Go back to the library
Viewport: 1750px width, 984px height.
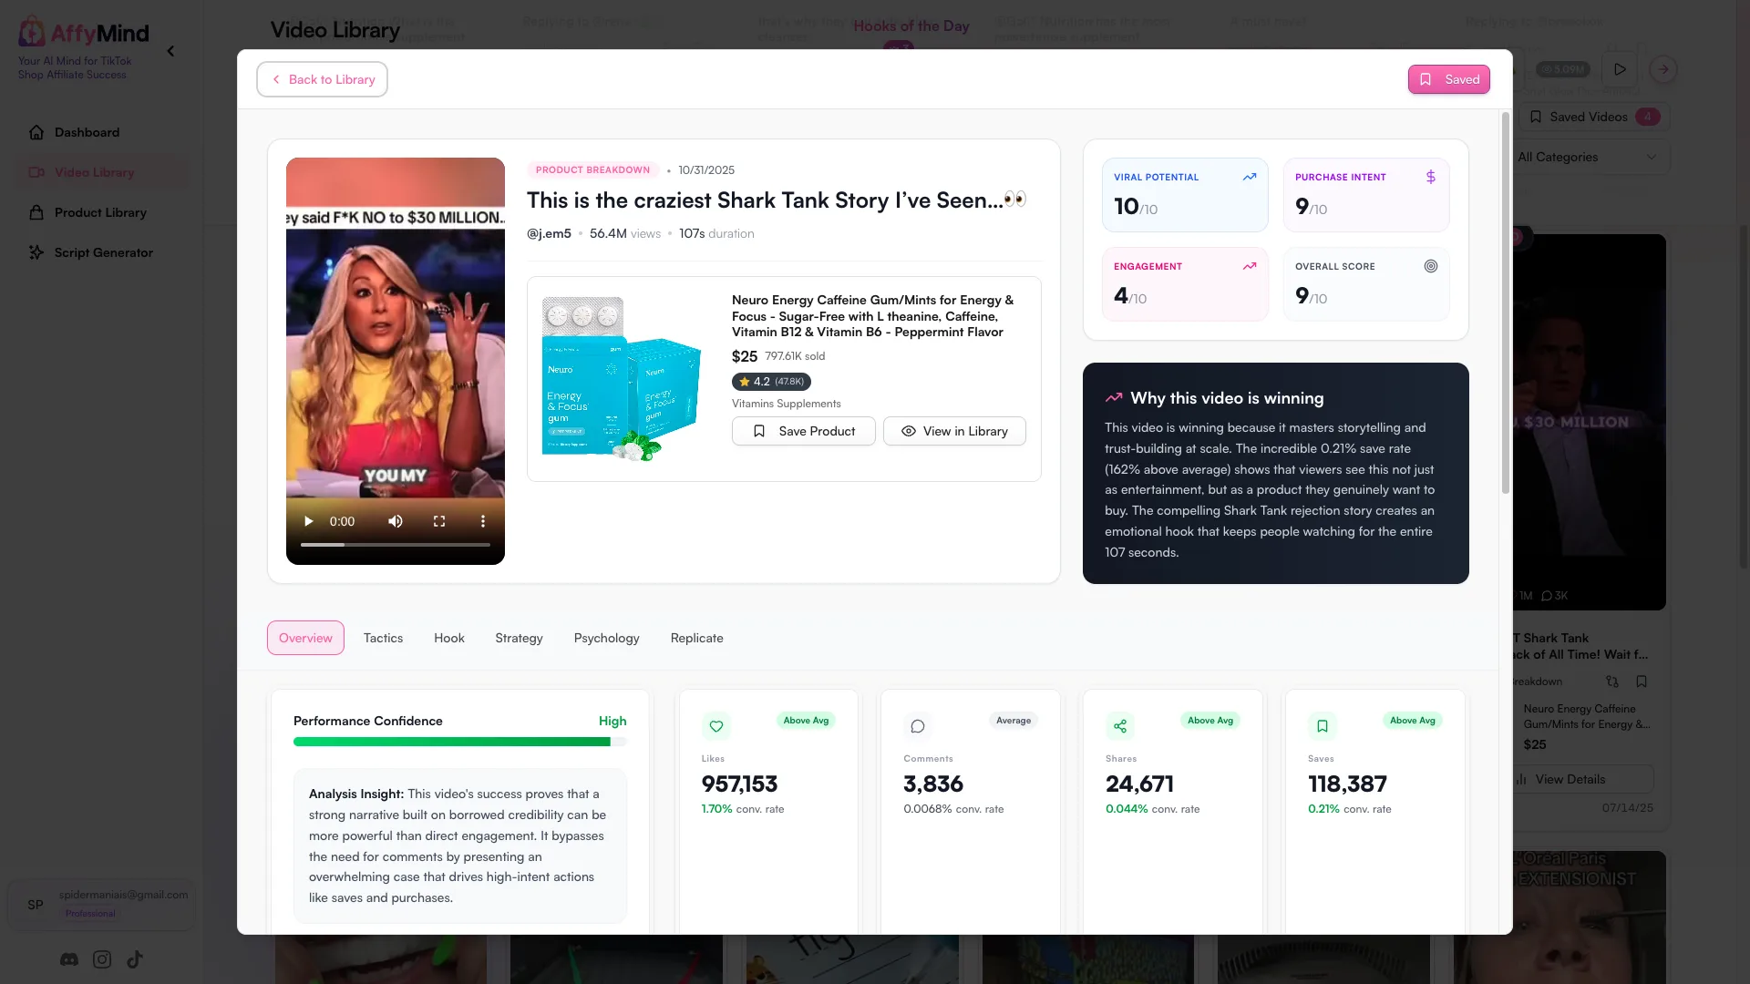322,79
